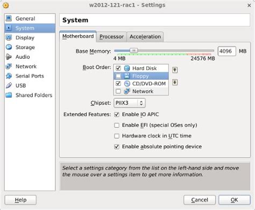Click the Network category icon in the sidebar
This screenshot has width=255, height=210.
9,66
